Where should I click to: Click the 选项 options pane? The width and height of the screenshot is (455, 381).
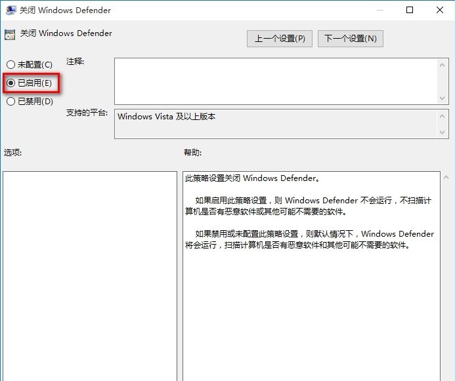[90, 276]
